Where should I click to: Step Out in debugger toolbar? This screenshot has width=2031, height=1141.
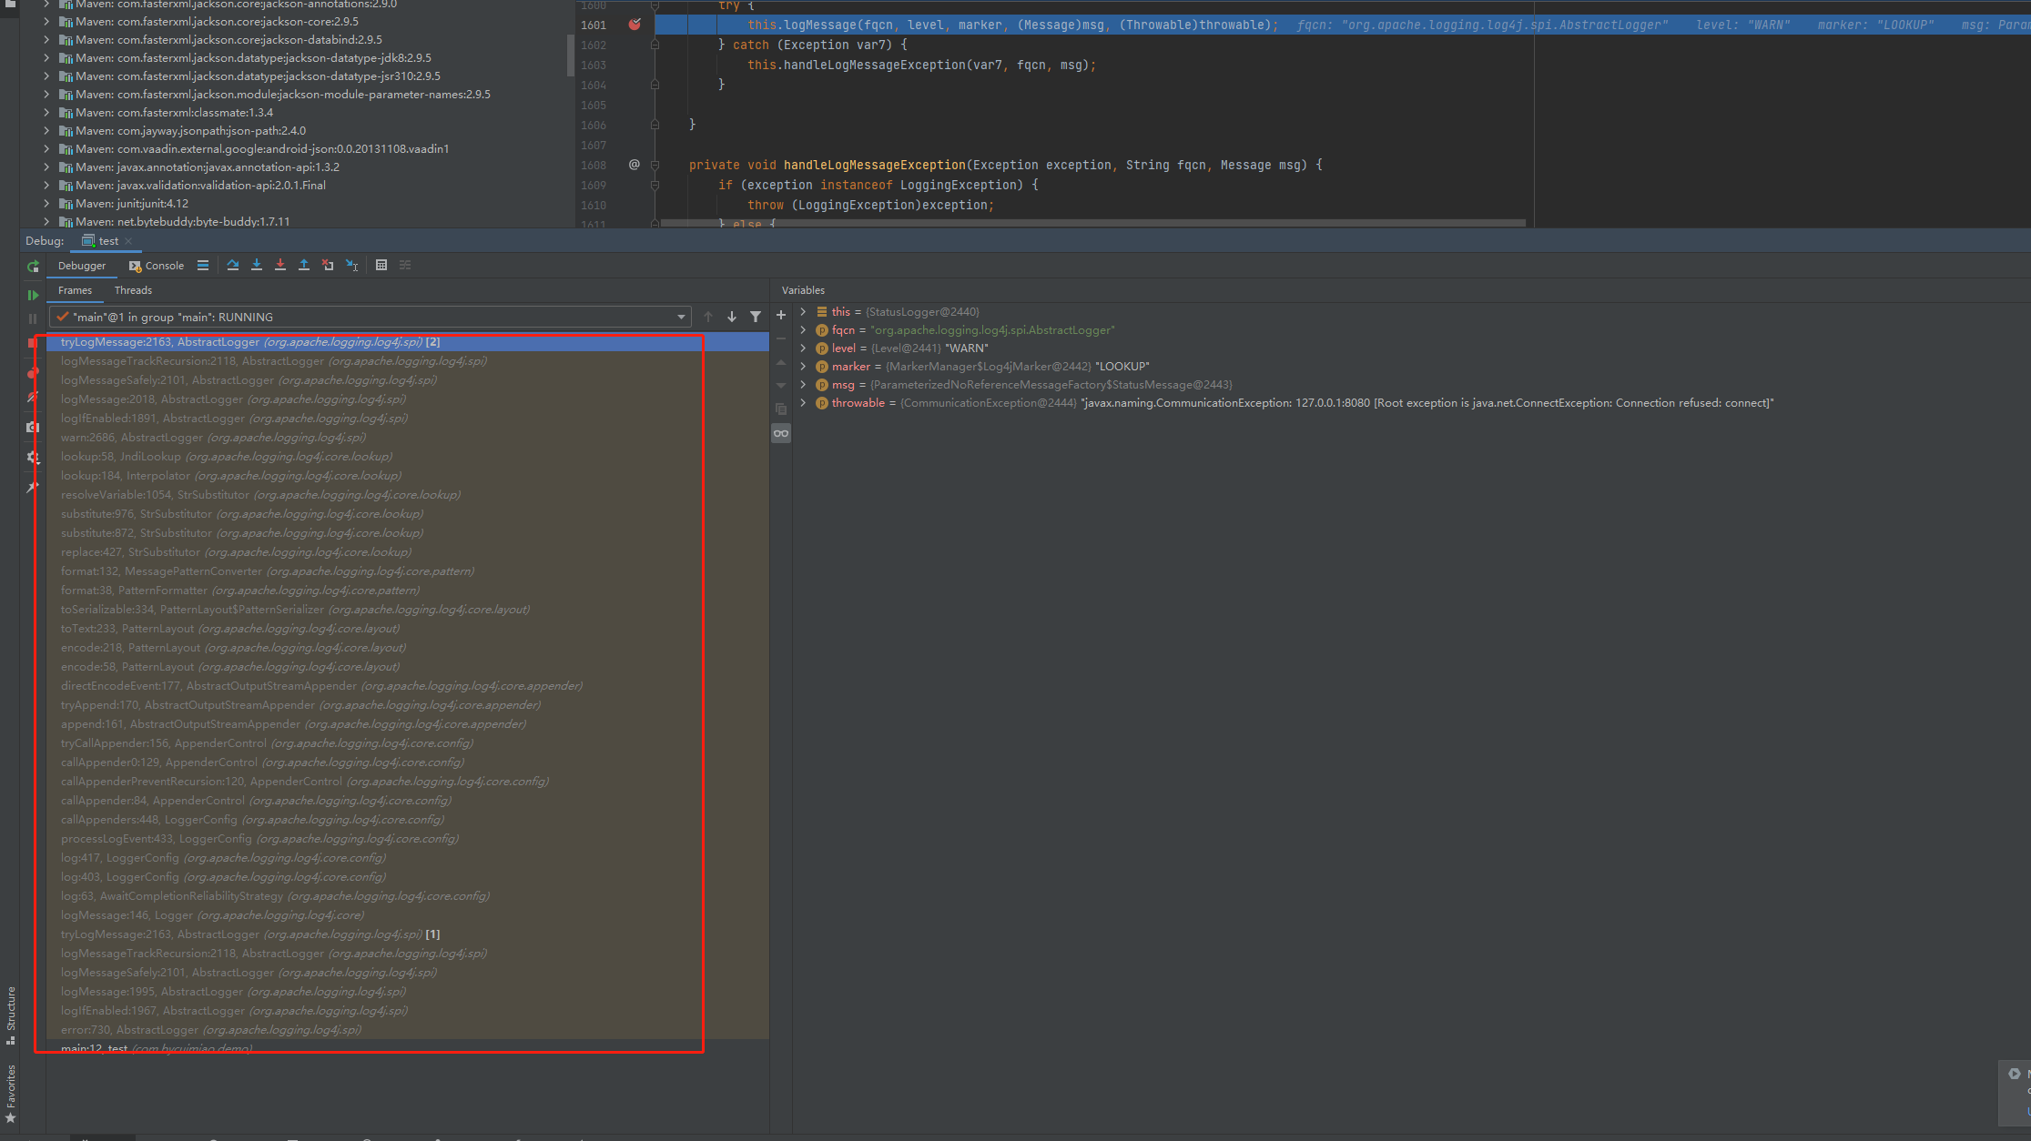point(304,266)
